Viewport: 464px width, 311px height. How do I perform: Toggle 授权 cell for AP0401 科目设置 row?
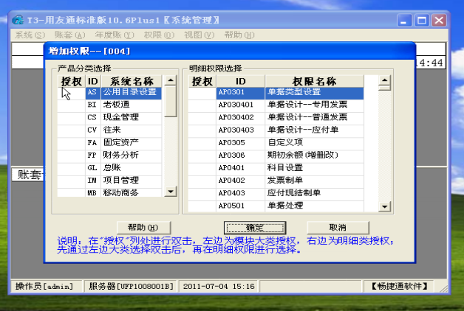201,167
